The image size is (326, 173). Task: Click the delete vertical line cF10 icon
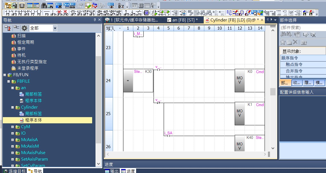(x=65, y=13)
